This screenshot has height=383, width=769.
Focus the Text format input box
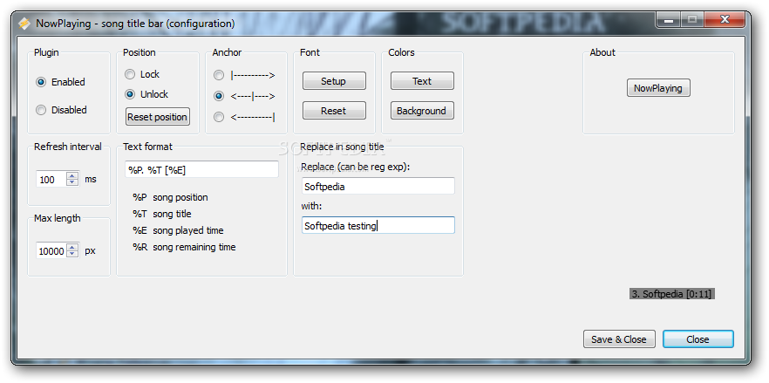coord(201,169)
